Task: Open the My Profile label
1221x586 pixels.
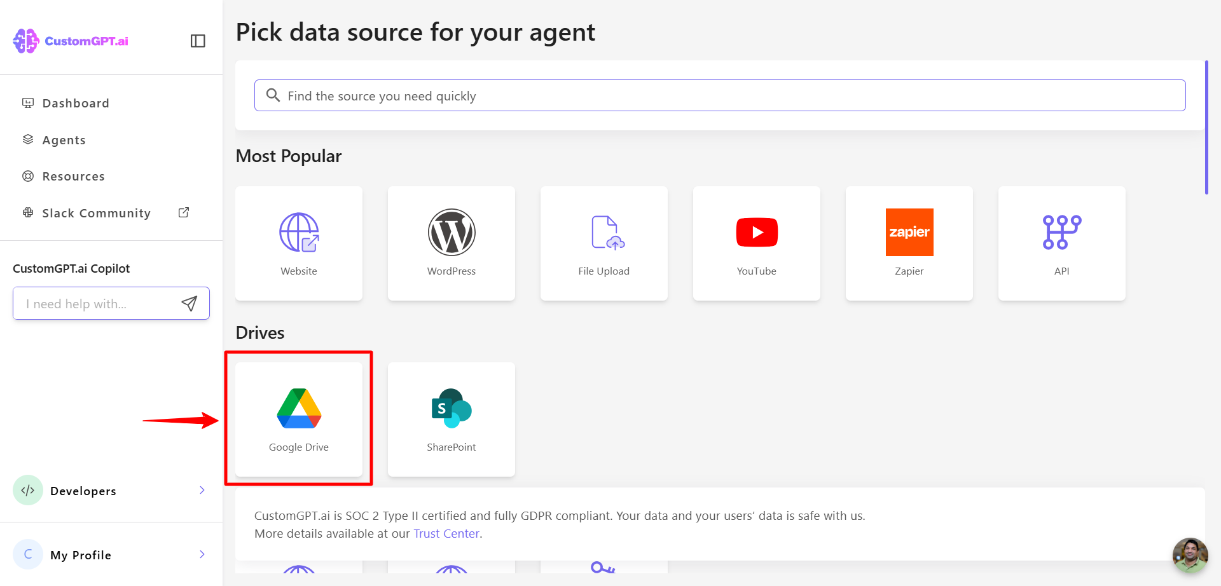Action: tap(81, 555)
